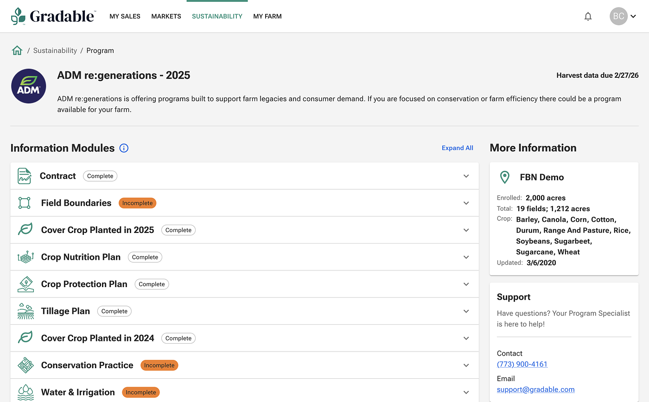Click the Water & Irrigation droplets icon
The height and width of the screenshot is (402, 649).
[x=25, y=392]
